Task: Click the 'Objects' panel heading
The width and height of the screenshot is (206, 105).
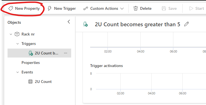Action: 14,22
